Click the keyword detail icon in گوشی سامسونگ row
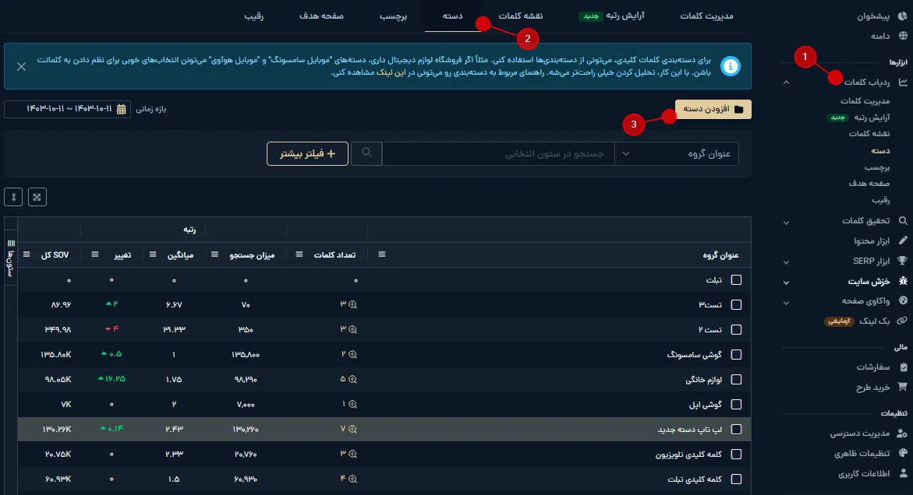Image resolution: width=913 pixels, height=495 pixels. [x=352, y=354]
